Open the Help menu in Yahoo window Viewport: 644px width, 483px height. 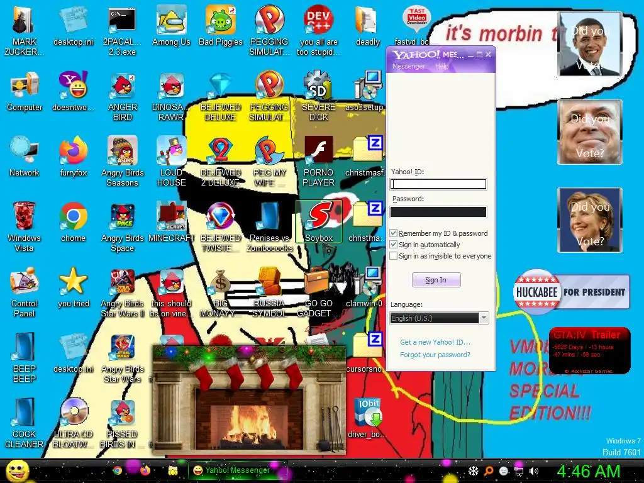click(442, 66)
